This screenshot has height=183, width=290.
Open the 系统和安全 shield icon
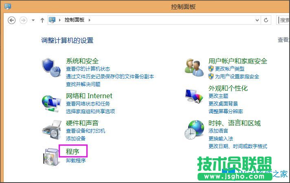(x=51, y=68)
